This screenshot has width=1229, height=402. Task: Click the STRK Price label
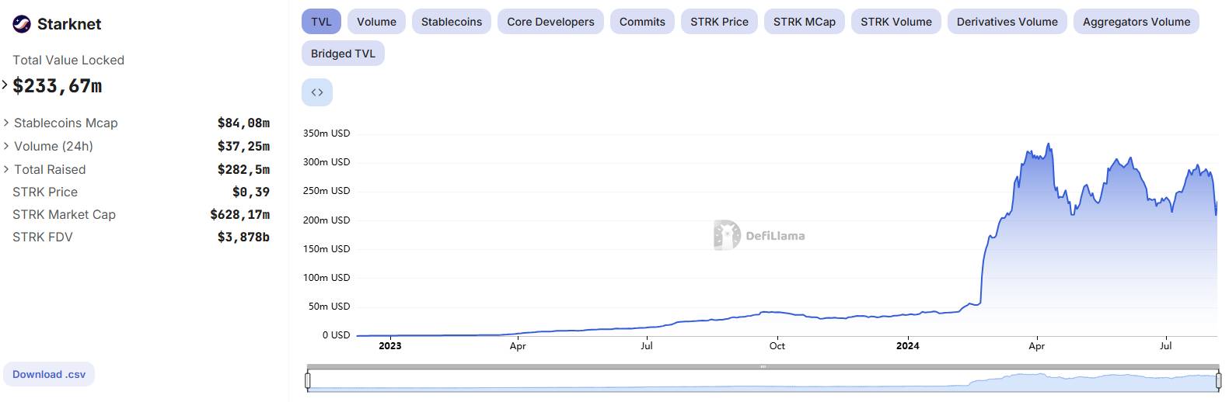[x=45, y=192]
